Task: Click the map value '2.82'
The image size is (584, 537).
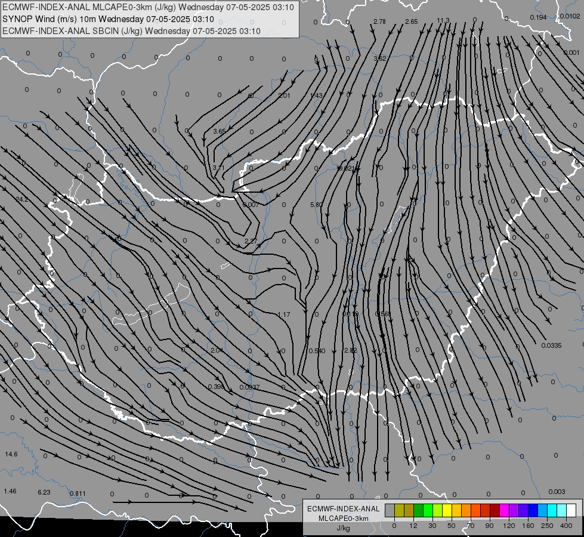Action: [x=351, y=350]
